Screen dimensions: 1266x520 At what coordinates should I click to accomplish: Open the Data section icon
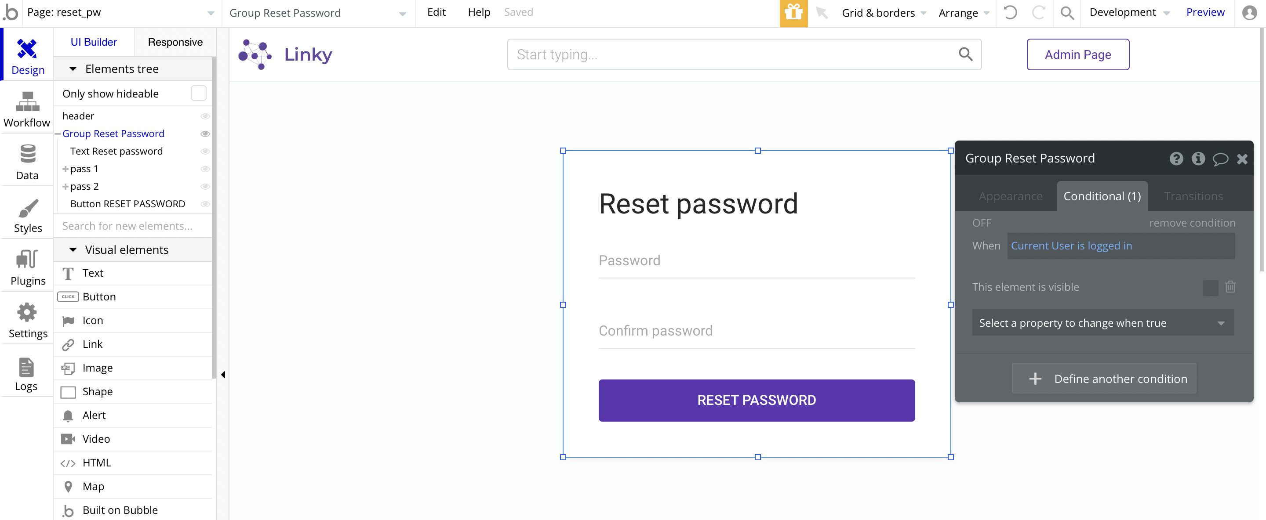tap(27, 154)
